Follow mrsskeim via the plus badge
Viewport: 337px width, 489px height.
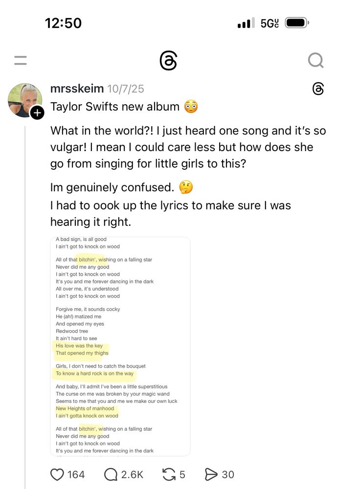[37, 113]
